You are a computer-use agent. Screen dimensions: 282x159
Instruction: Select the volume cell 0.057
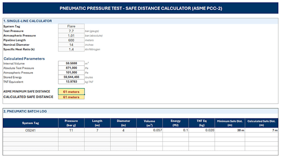[x=149, y=130]
